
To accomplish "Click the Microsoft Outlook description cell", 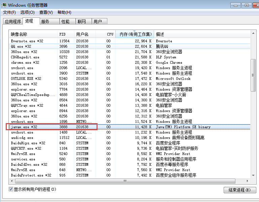I will tap(173, 79).
